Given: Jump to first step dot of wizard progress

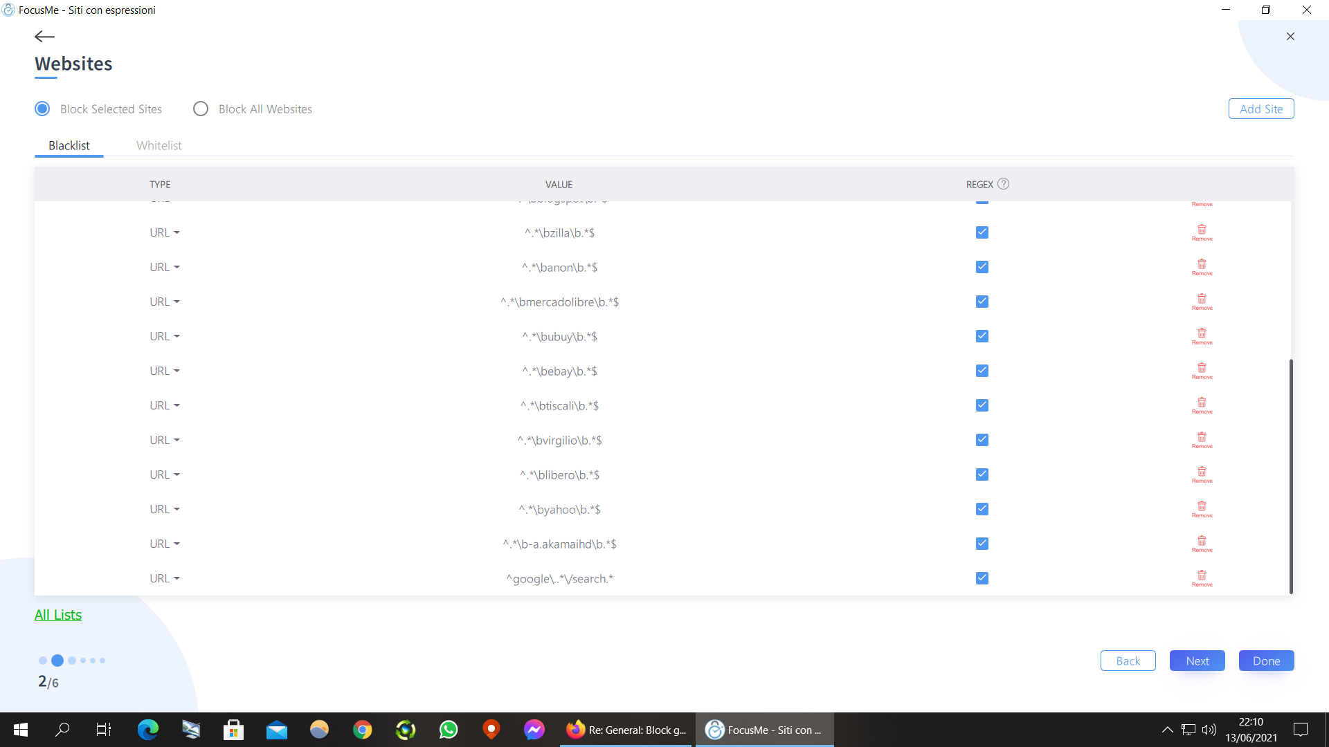Looking at the screenshot, I should [x=43, y=661].
